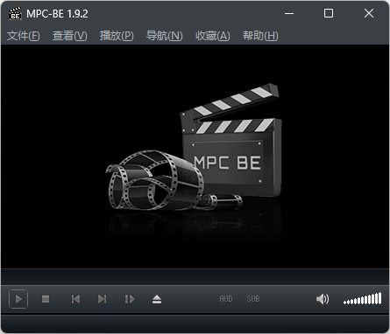Choose the audio track via AUD button
This screenshot has width=390, height=334.
[x=226, y=299]
